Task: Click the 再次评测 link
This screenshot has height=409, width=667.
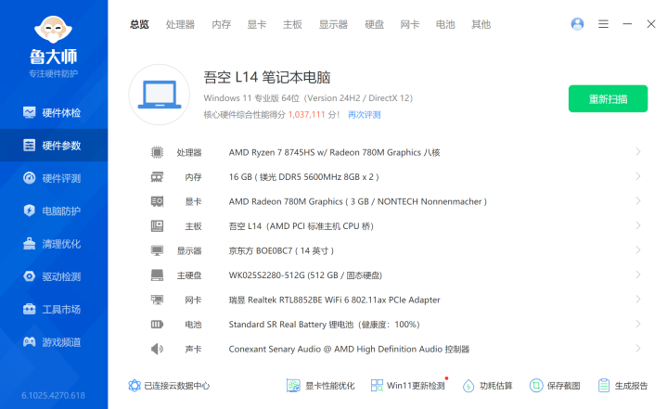Action: point(365,115)
